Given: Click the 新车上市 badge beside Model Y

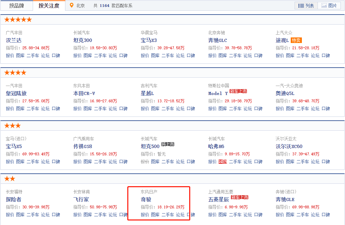Looking at the screenshot, I should pyautogui.click(x=238, y=91).
